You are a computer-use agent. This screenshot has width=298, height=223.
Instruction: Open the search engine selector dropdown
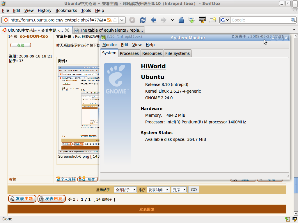225,20
